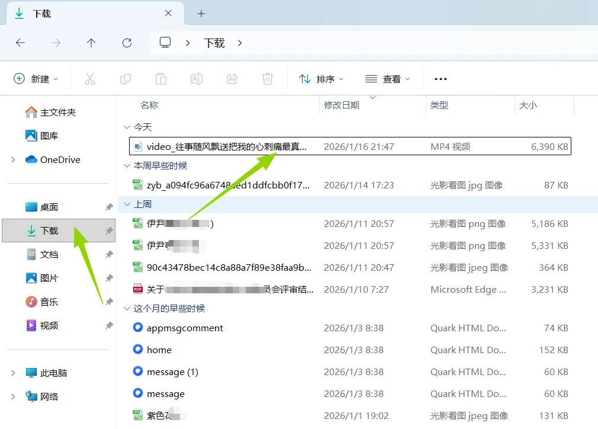The image size is (598, 429).
Task: Refresh the current folder
Action: click(x=127, y=43)
